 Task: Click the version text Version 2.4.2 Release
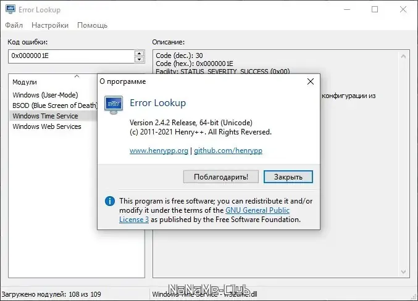(x=163, y=123)
